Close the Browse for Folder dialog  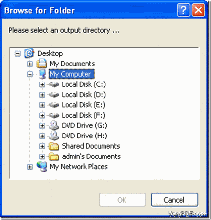point(198,10)
